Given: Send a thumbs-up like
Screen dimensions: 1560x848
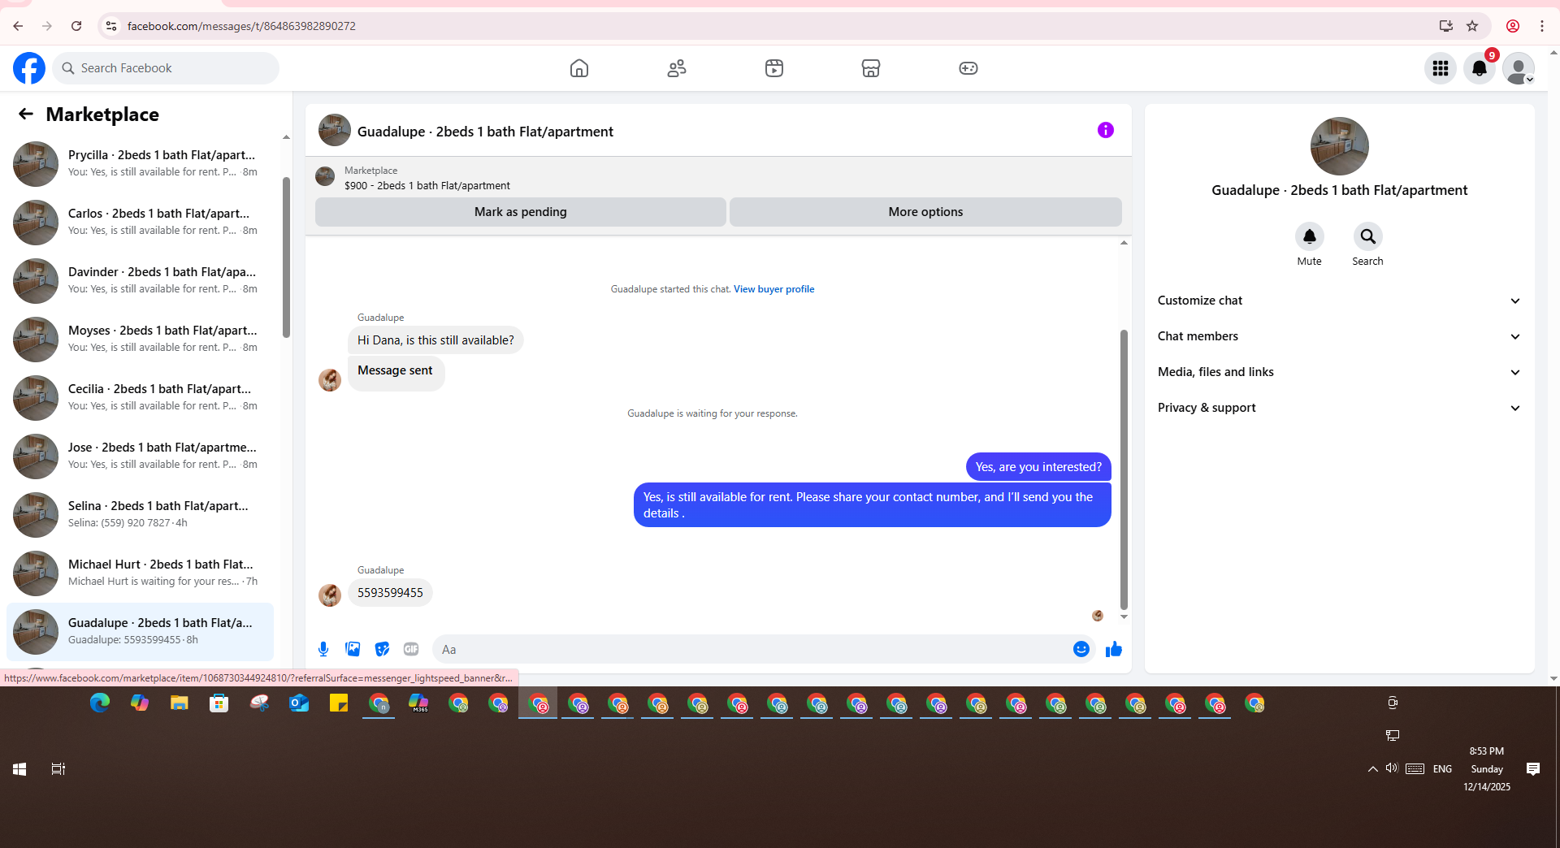Looking at the screenshot, I should [1114, 649].
